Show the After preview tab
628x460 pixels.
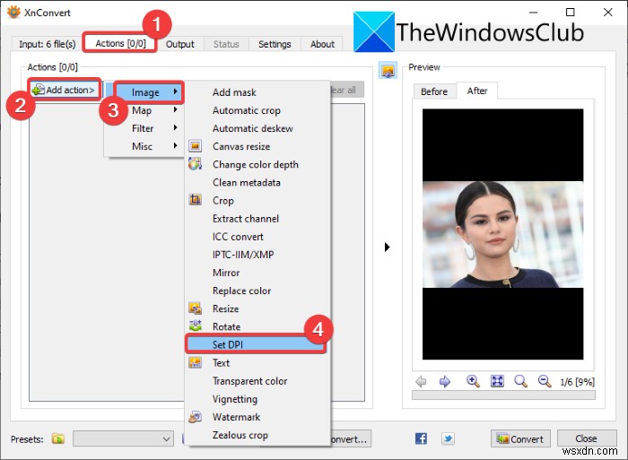pos(477,91)
